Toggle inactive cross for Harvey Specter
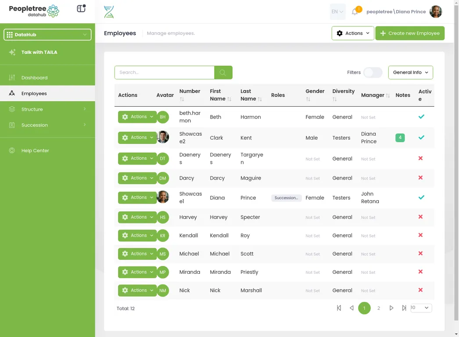This screenshot has height=337, width=459. (421, 217)
